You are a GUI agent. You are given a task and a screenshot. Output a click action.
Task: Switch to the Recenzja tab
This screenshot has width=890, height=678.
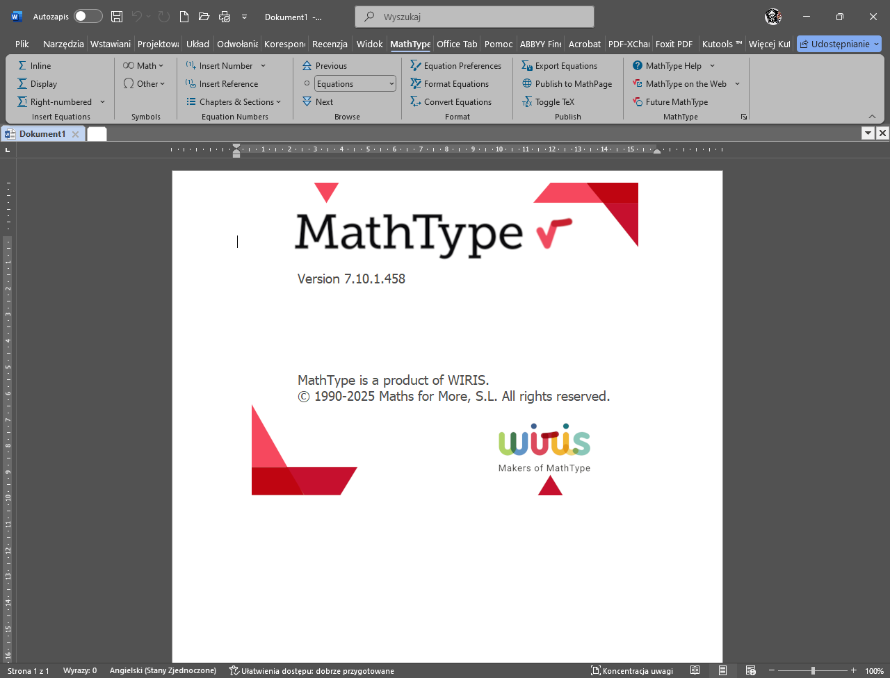pyautogui.click(x=330, y=44)
